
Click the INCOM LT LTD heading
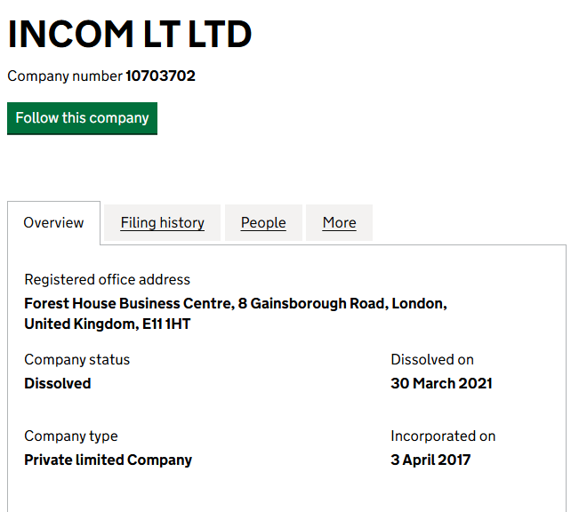point(130,35)
